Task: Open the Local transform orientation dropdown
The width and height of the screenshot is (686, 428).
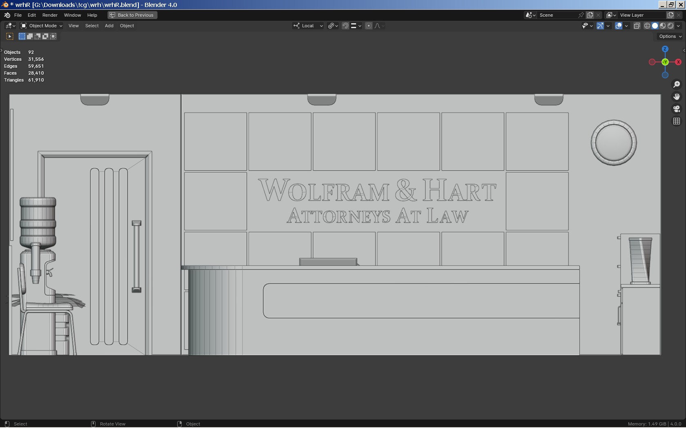Action: tap(308, 26)
